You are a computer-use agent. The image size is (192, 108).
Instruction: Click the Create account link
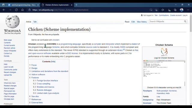click(x=176, y=15)
